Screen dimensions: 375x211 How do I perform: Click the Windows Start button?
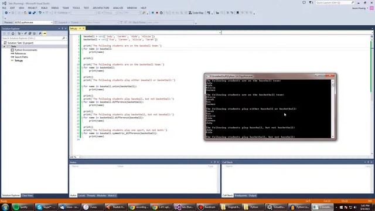click(5, 207)
